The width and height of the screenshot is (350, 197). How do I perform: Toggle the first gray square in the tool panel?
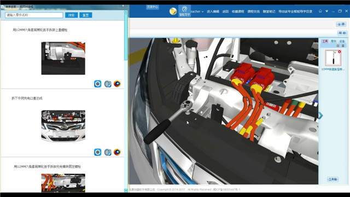[338, 45]
